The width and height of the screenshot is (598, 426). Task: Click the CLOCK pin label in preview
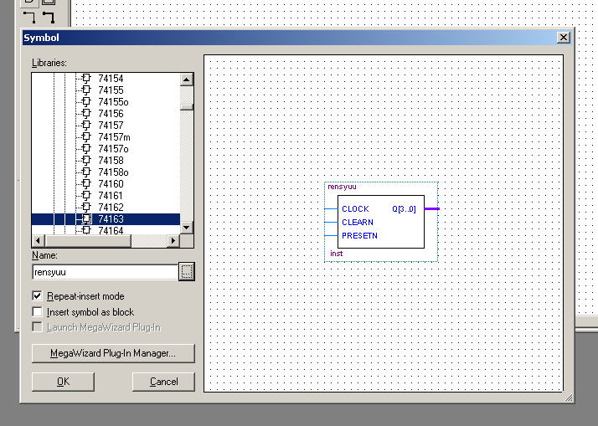point(355,208)
